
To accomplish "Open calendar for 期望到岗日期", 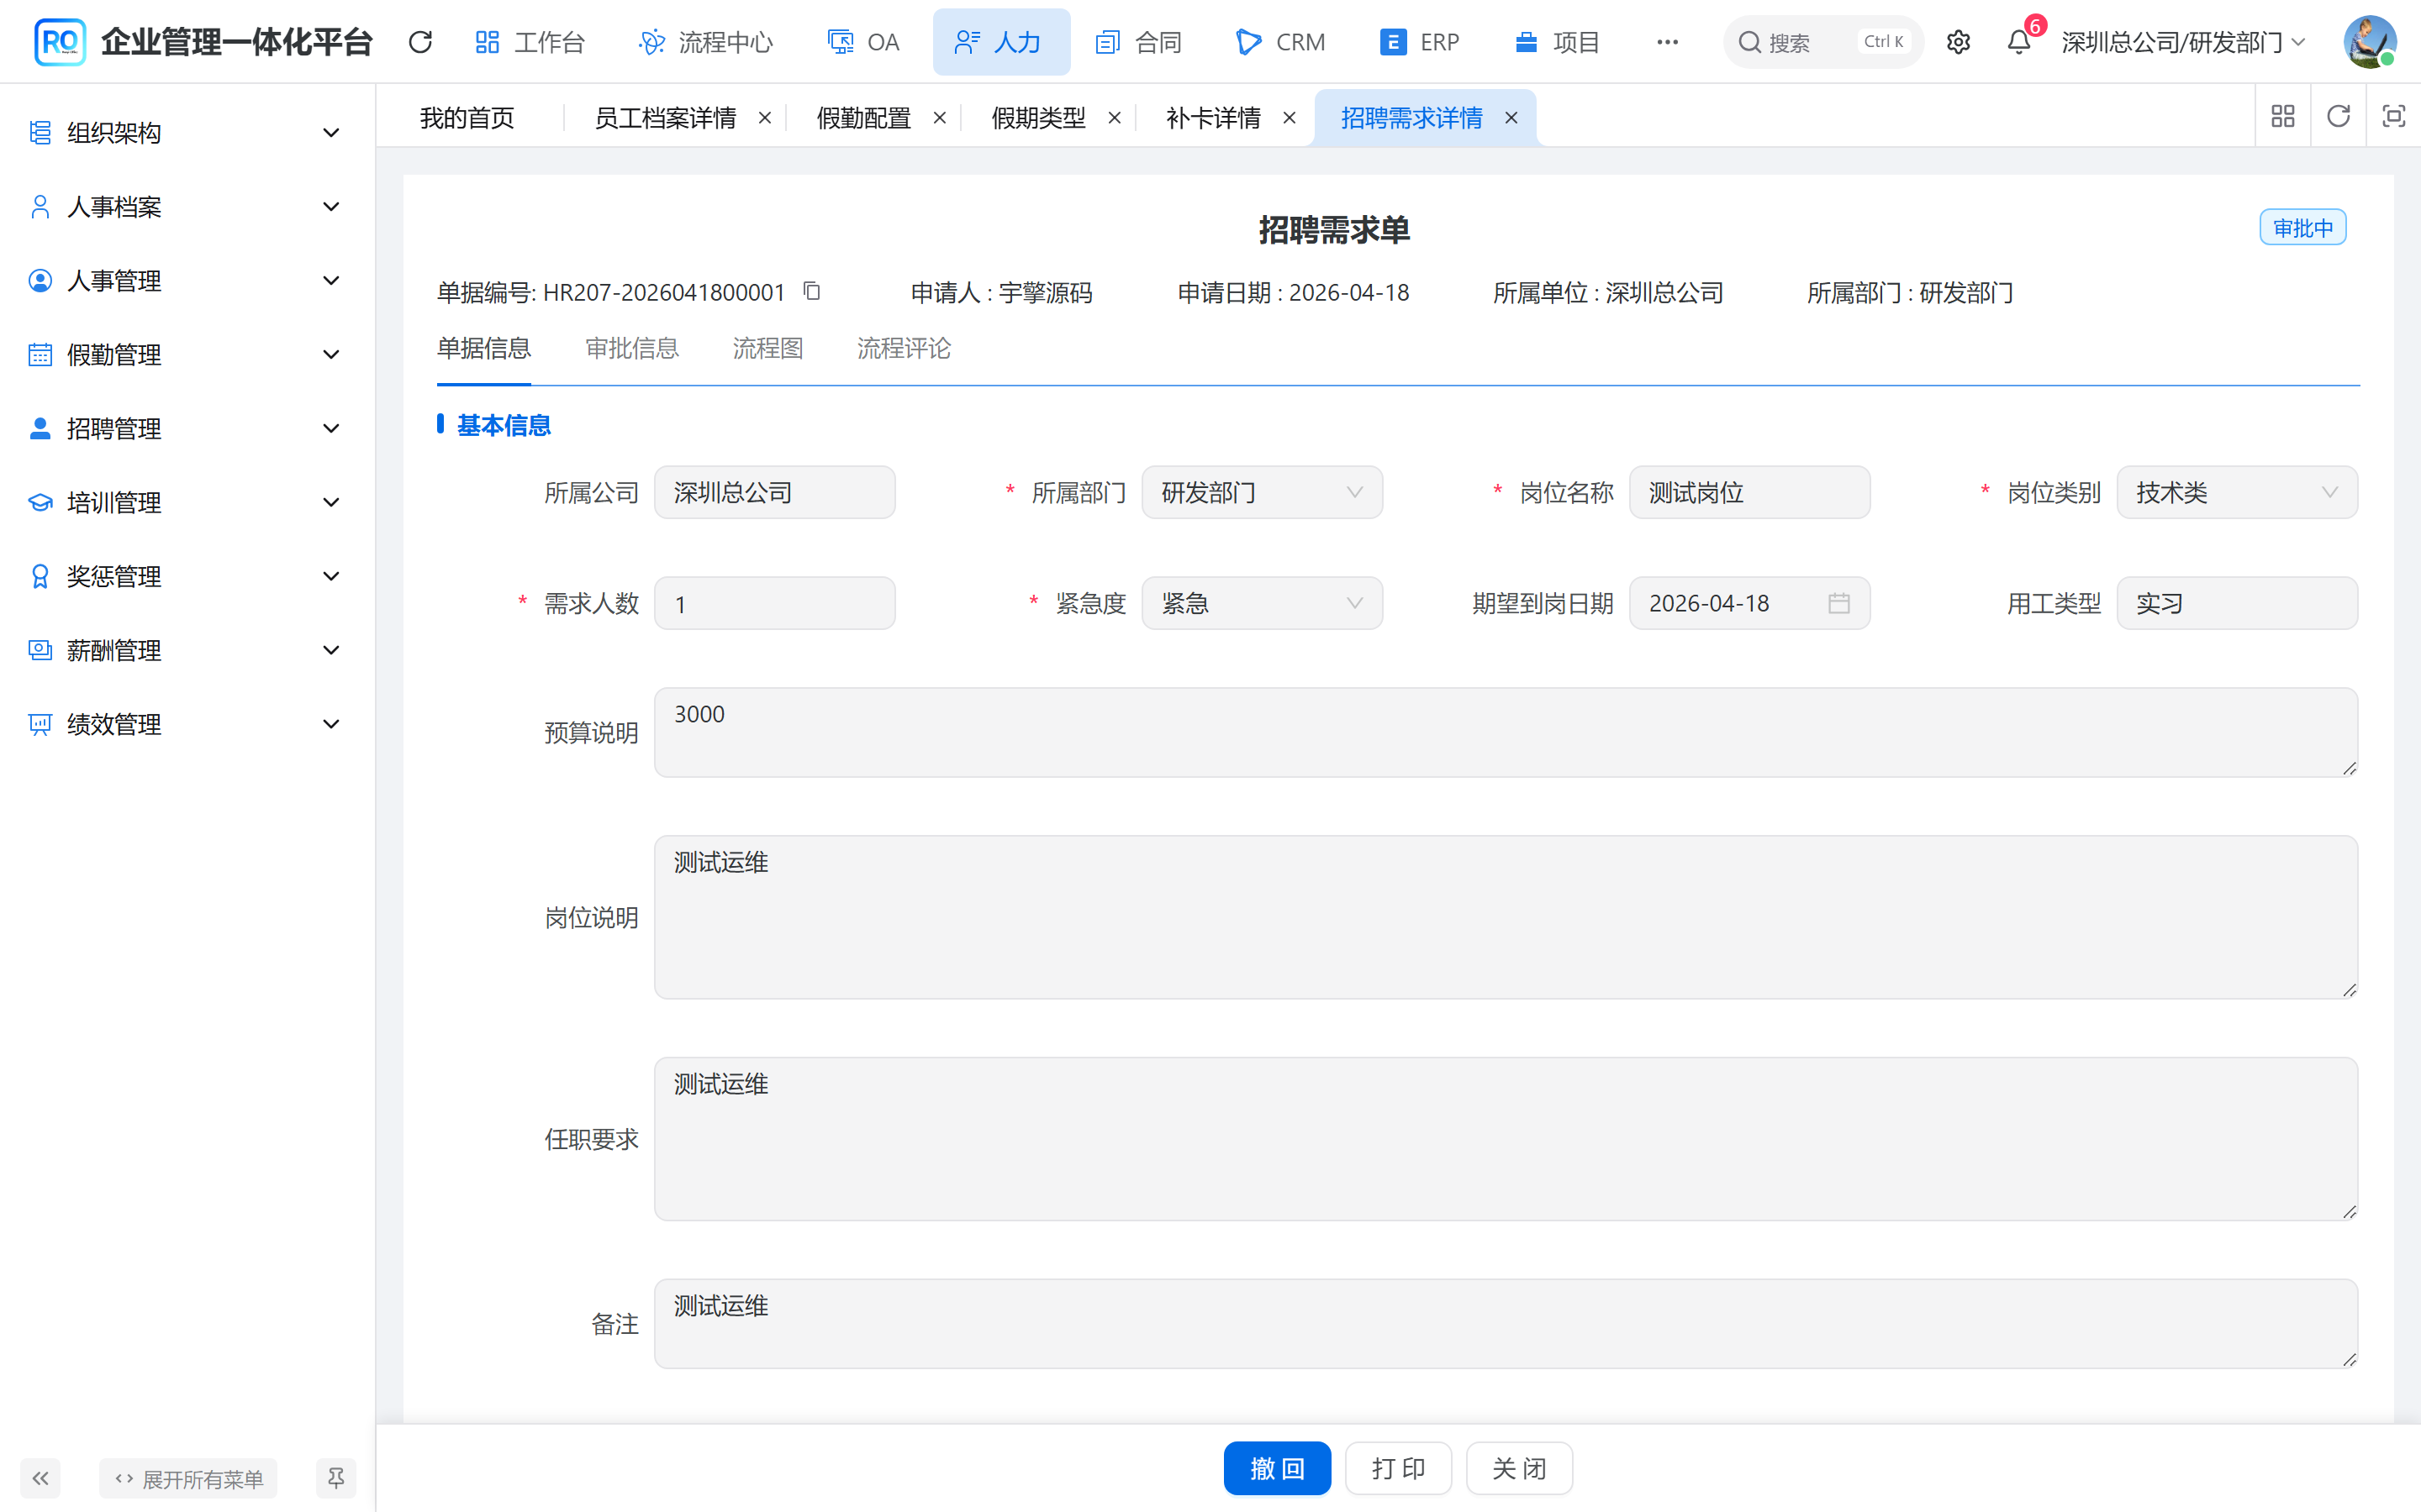I will pyautogui.click(x=1838, y=603).
